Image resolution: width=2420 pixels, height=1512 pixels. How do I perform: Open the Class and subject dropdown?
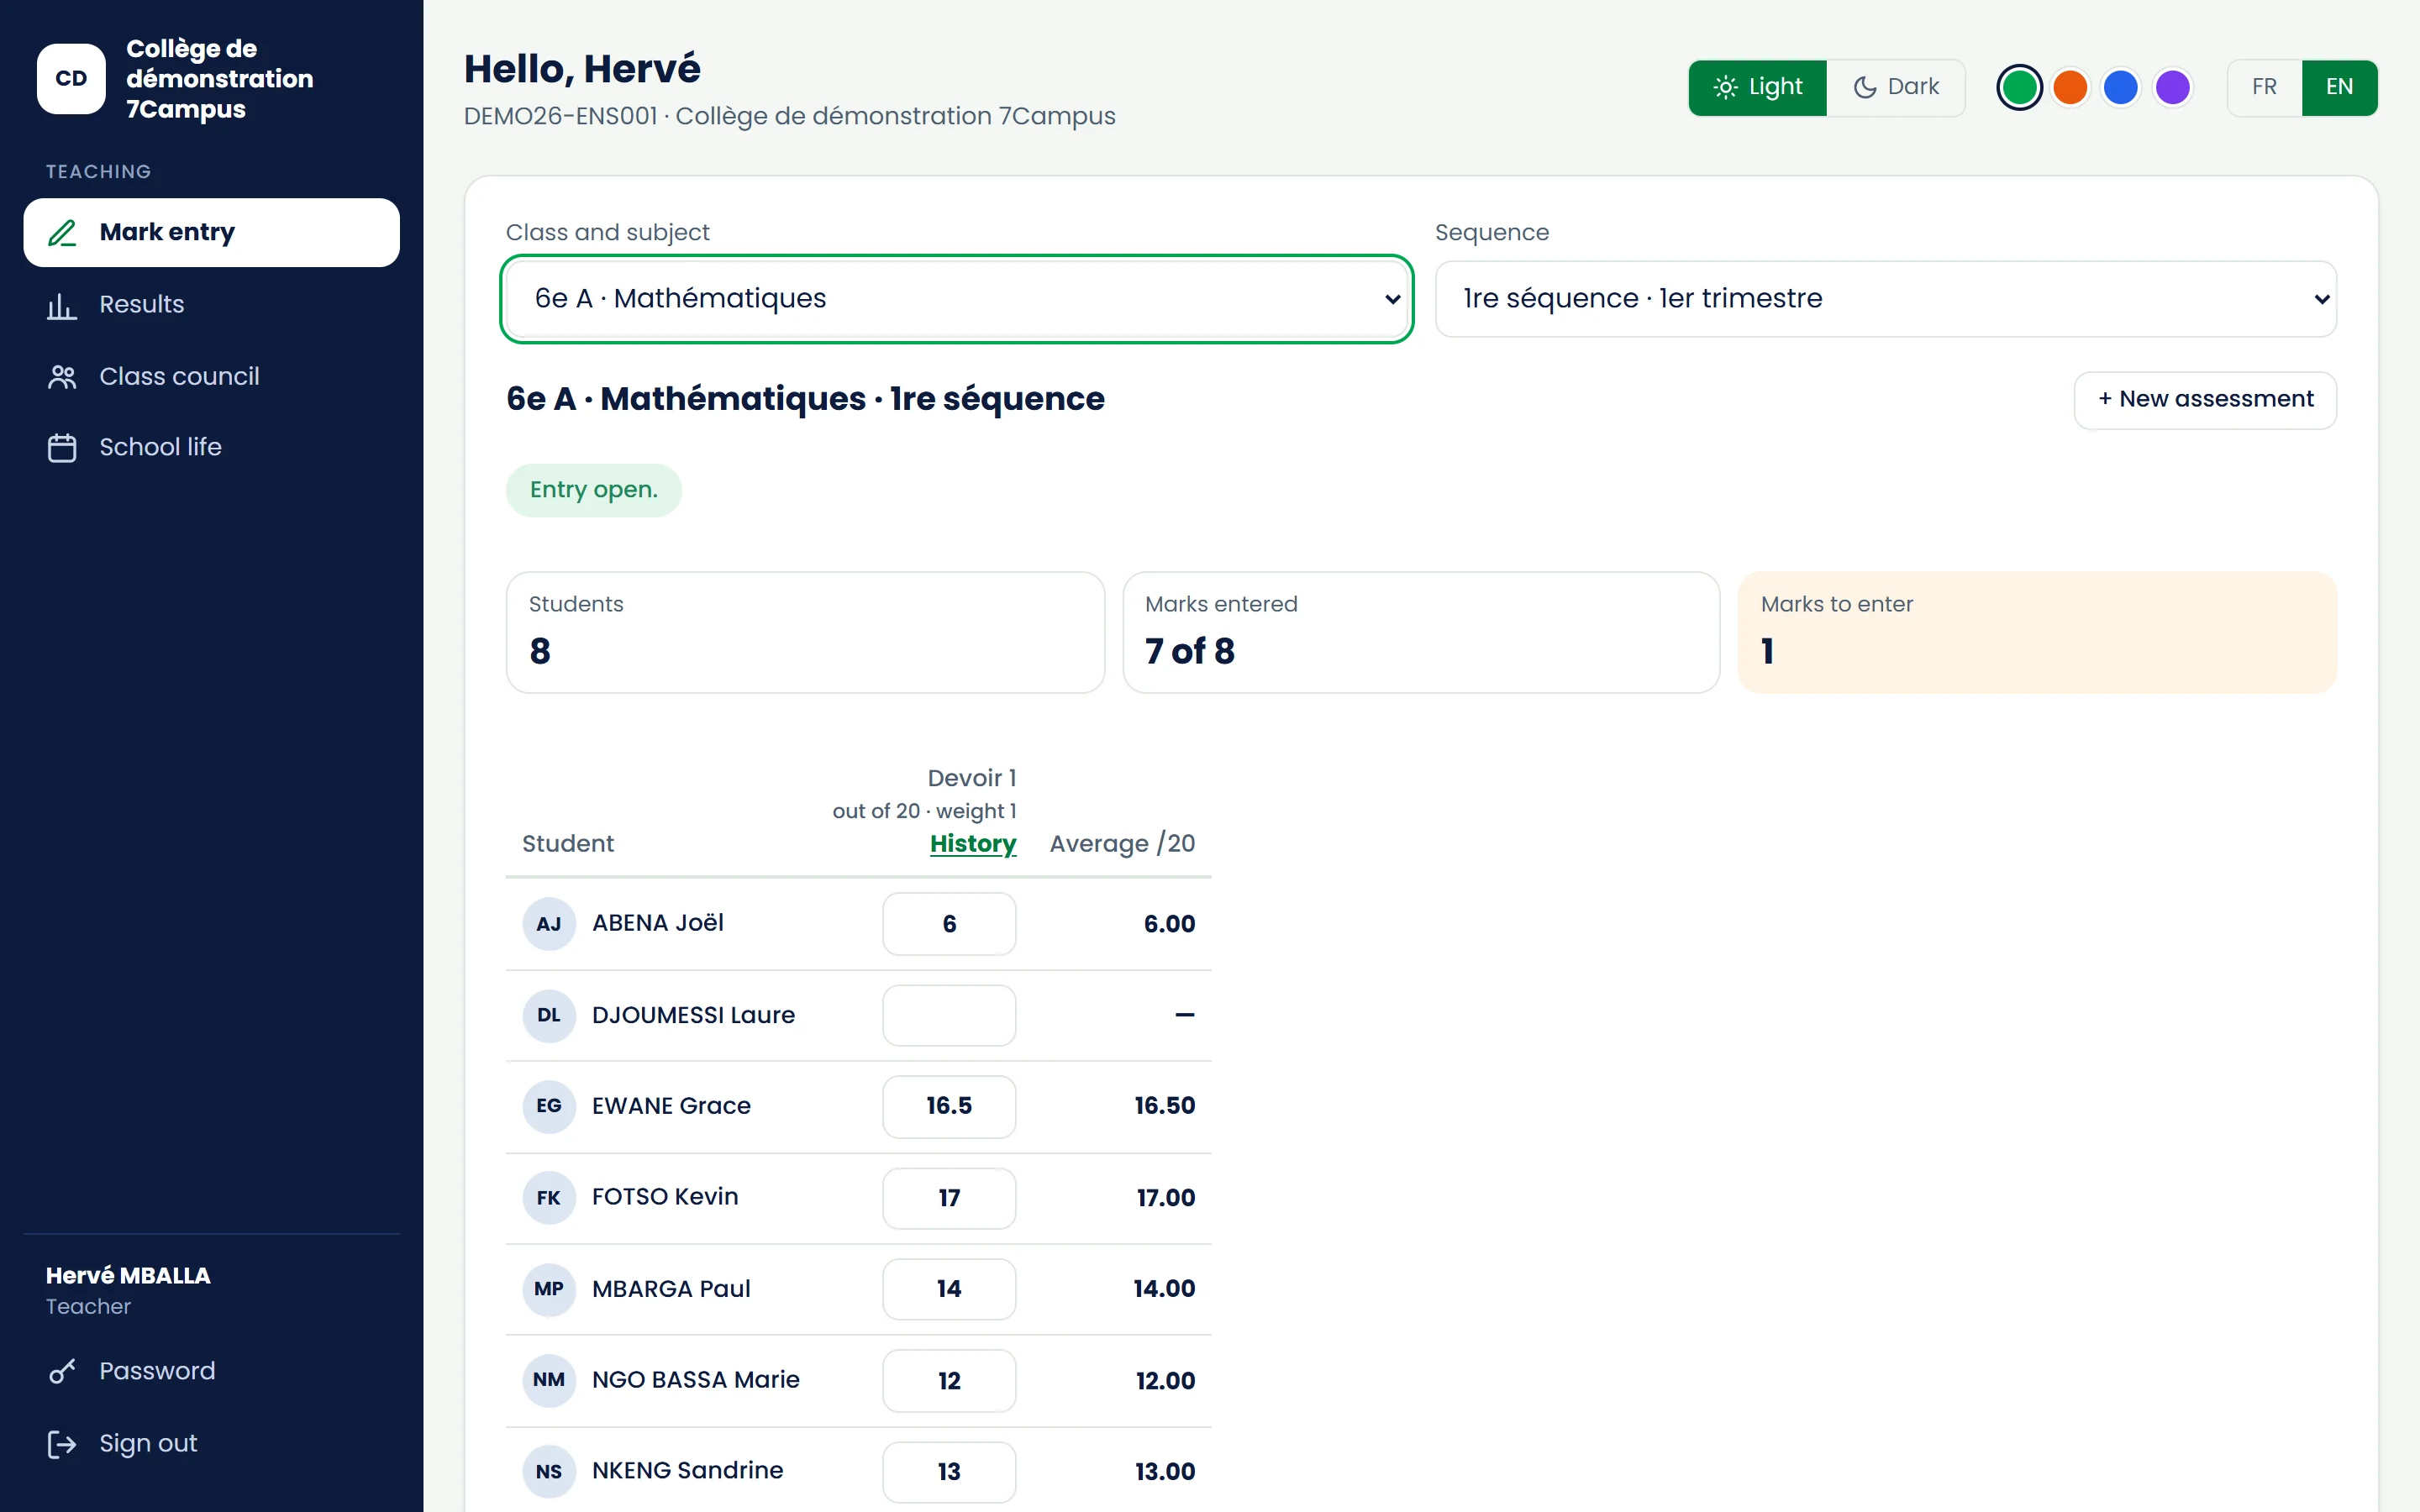point(956,298)
